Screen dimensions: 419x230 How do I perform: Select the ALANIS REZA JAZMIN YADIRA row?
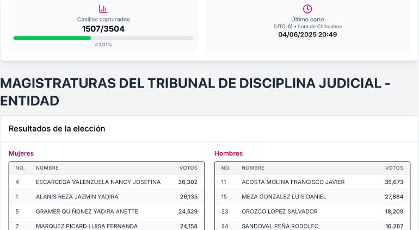pyautogui.click(x=77, y=197)
